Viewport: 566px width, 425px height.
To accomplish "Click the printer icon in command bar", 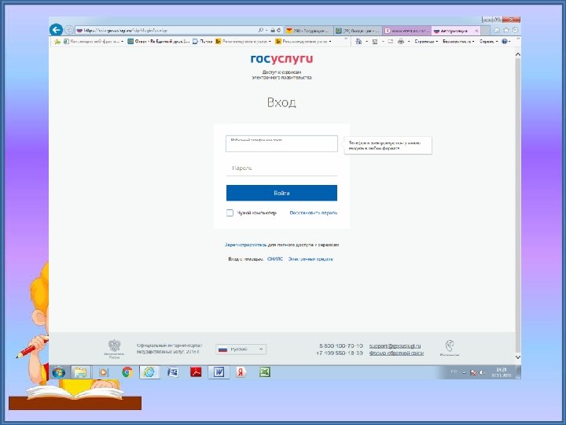I will tap(401, 42).
